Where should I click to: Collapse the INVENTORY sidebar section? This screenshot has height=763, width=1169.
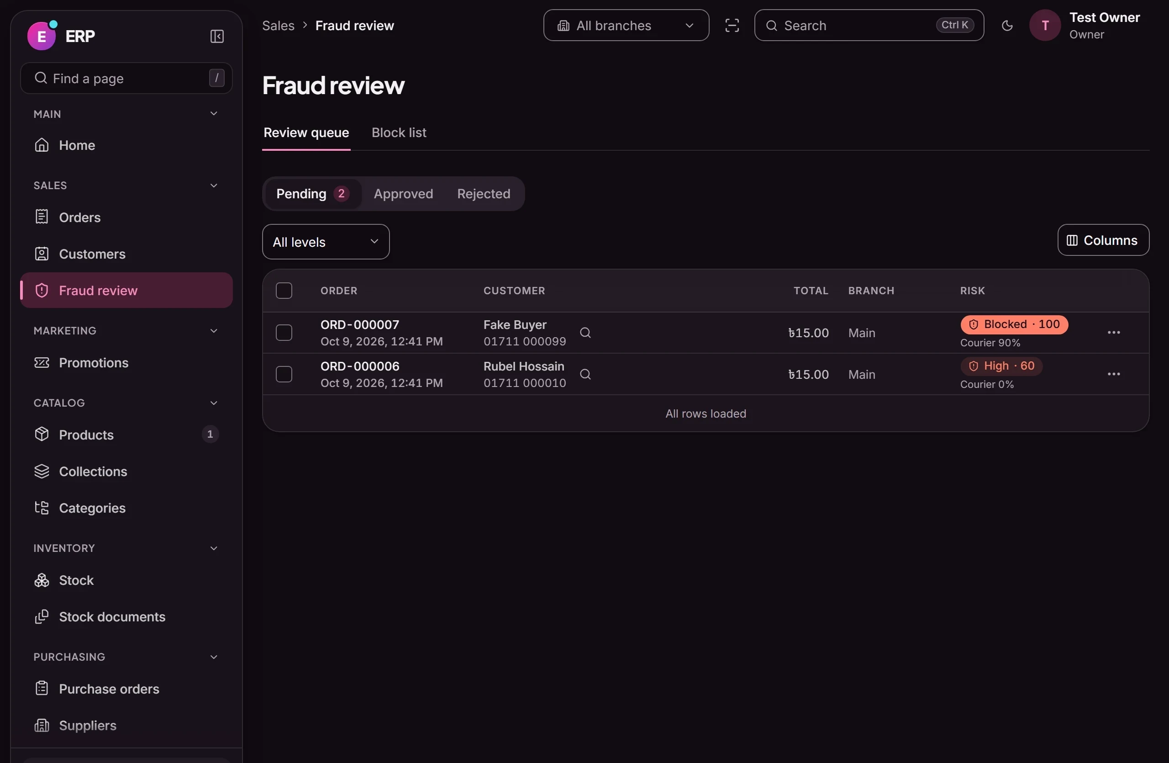point(214,548)
